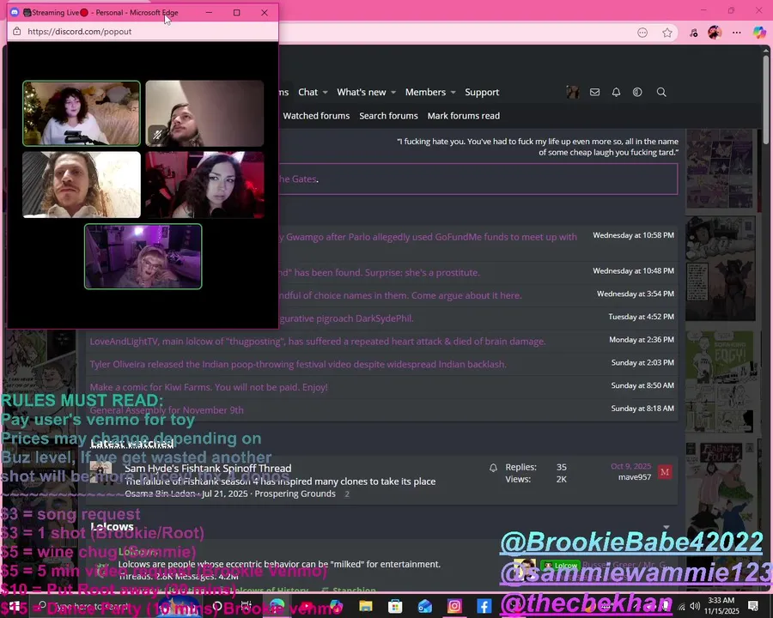Screen dimensions: 773x618
Task: Open Sam Hyde's Fishtank Spinoff Thread
Action: click(208, 468)
